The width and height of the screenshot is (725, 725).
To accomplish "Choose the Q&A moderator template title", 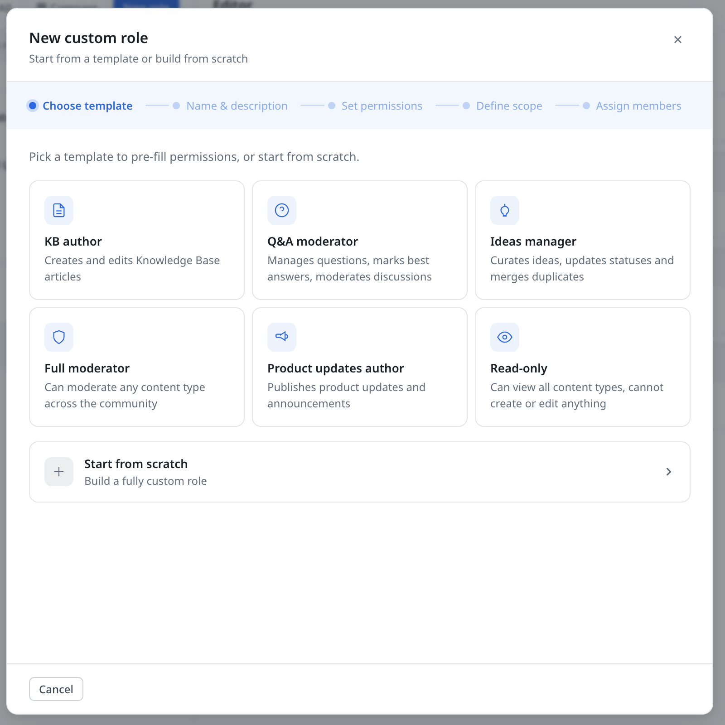I will pyautogui.click(x=313, y=242).
